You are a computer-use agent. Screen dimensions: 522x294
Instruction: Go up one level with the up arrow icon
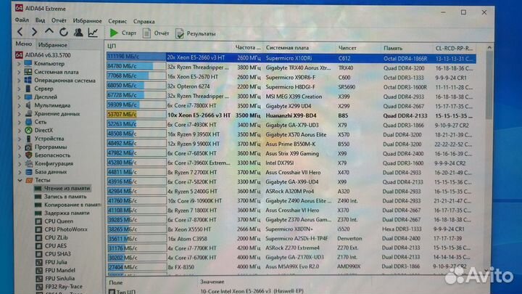pos(49,32)
